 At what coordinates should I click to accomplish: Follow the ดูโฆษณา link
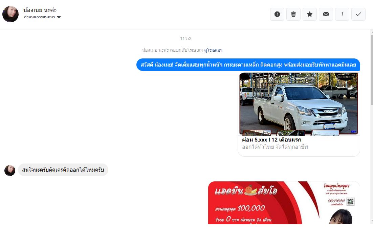click(x=213, y=50)
